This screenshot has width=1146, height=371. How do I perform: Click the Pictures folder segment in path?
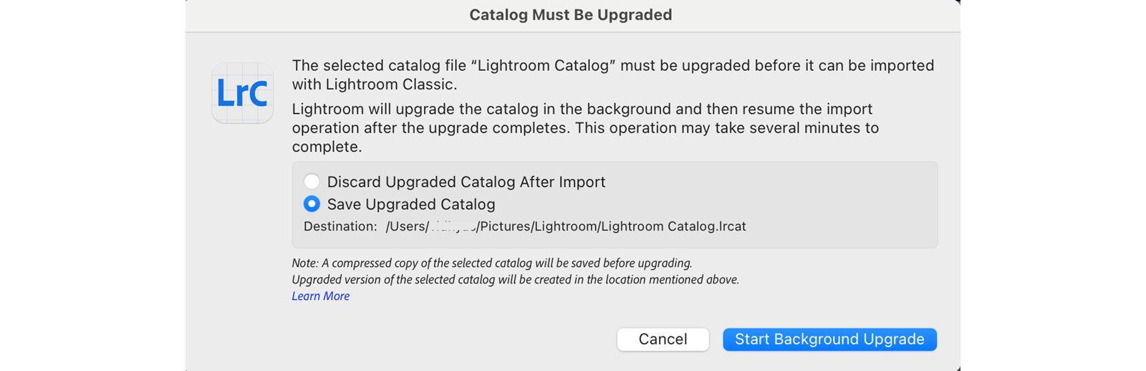(505, 227)
